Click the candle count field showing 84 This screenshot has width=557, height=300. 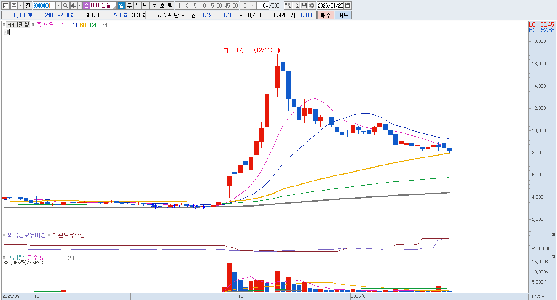(x=264, y=5)
